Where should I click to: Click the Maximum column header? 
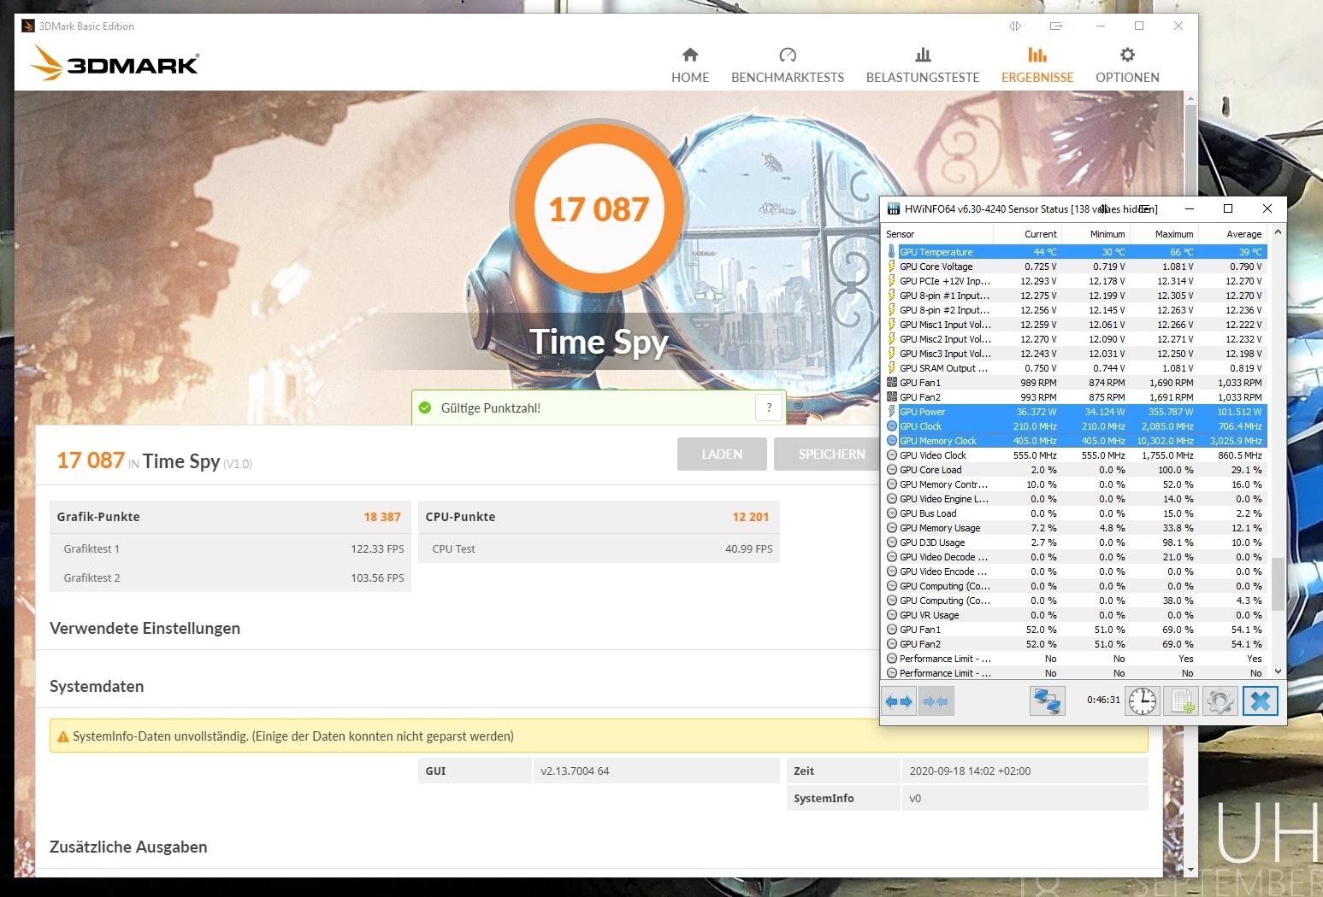click(1164, 233)
